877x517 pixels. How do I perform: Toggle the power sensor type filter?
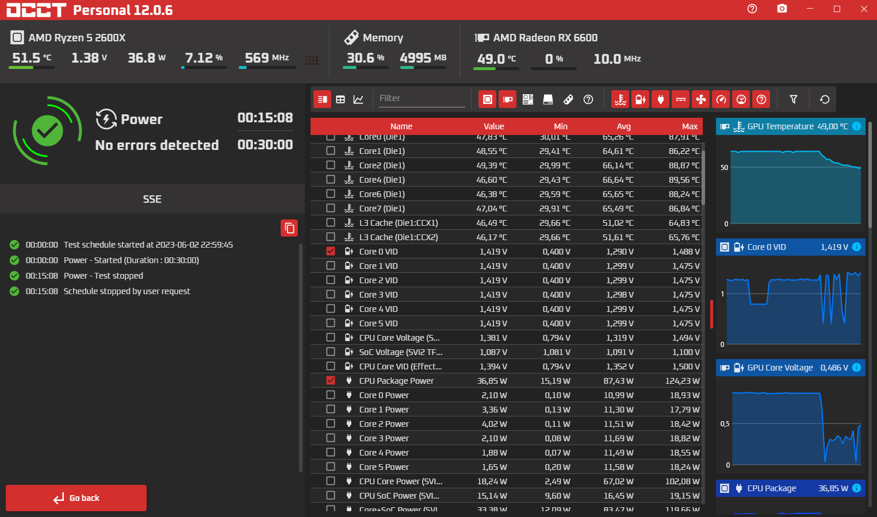point(661,99)
